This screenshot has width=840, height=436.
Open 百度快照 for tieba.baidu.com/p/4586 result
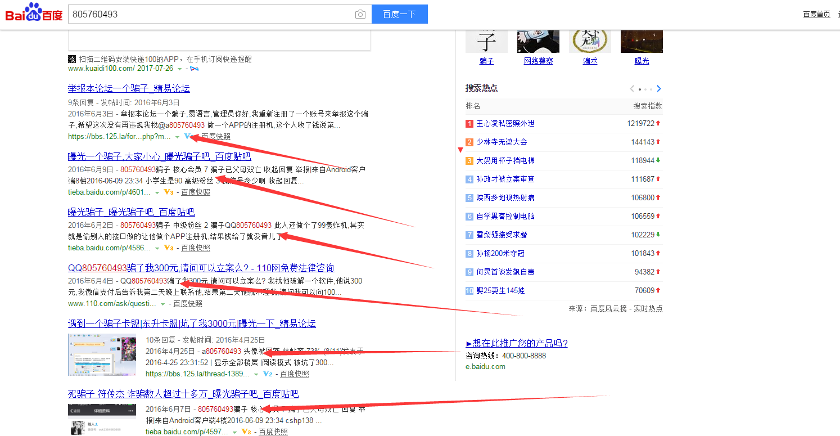point(196,248)
